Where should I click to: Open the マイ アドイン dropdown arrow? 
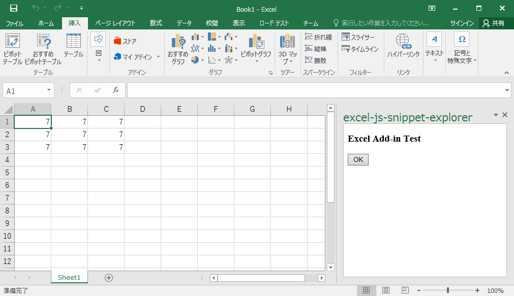click(158, 57)
